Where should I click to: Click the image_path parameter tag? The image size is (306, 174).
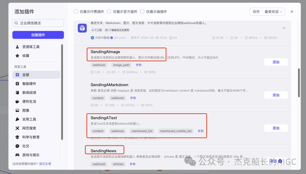(121, 65)
